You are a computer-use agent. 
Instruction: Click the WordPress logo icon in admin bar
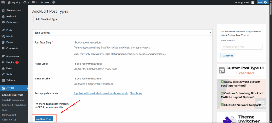pyautogui.click(x=3, y=2)
